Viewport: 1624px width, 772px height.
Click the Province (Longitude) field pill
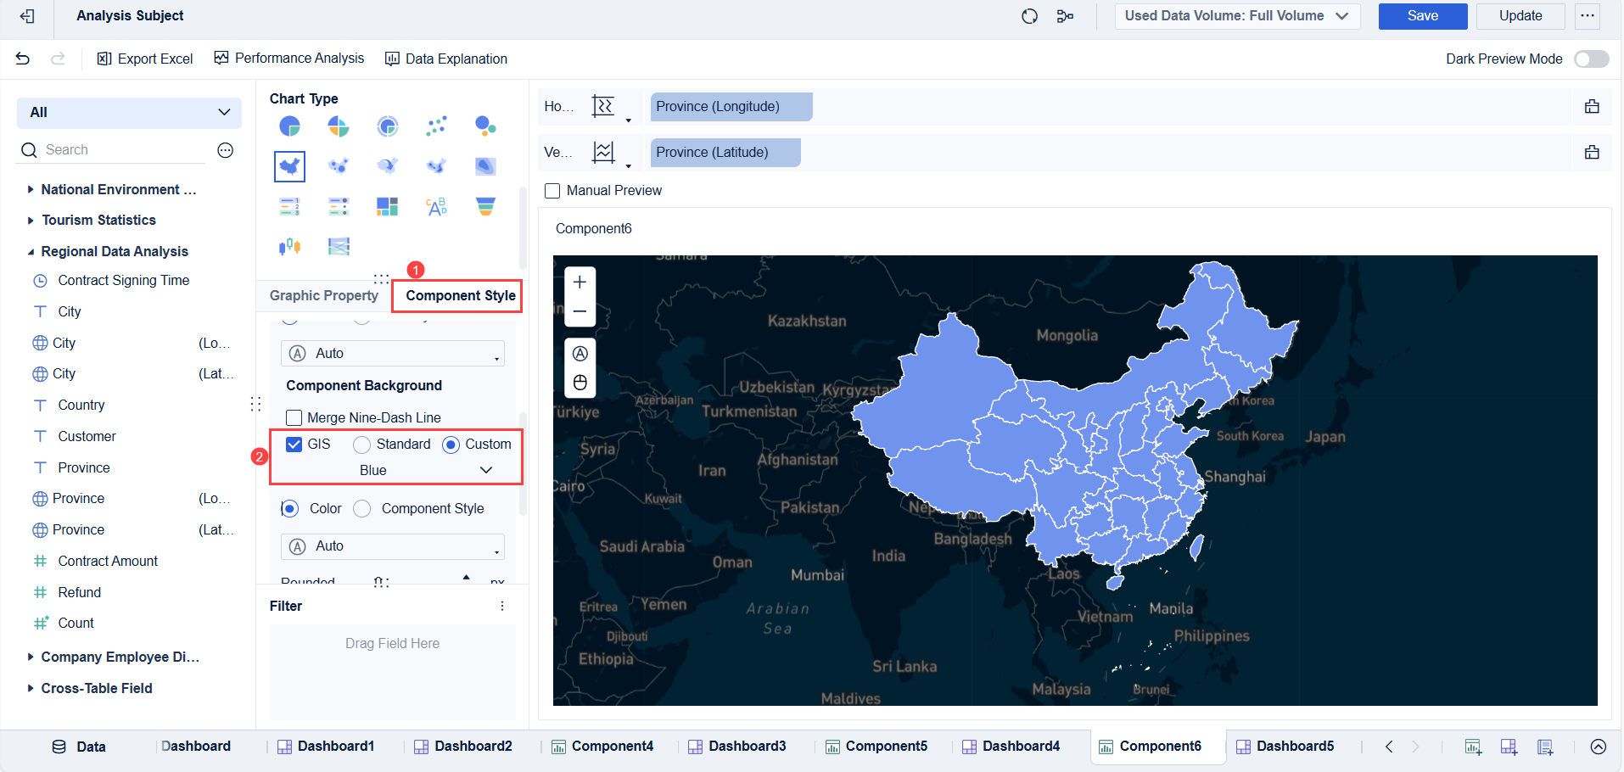(731, 107)
